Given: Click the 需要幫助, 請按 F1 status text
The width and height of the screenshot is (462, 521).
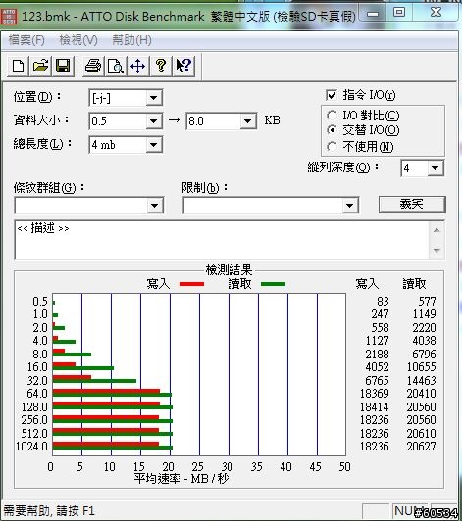Looking at the screenshot, I should pyautogui.click(x=49, y=510).
